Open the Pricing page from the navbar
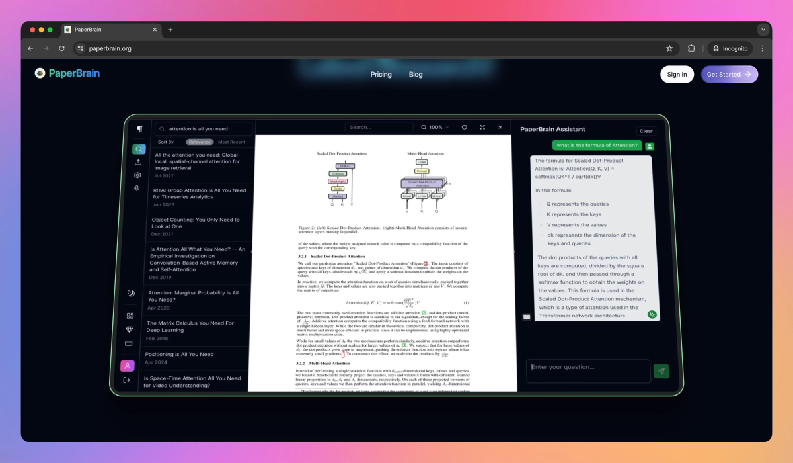Viewport: 793px width, 463px height. (x=381, y=74)
